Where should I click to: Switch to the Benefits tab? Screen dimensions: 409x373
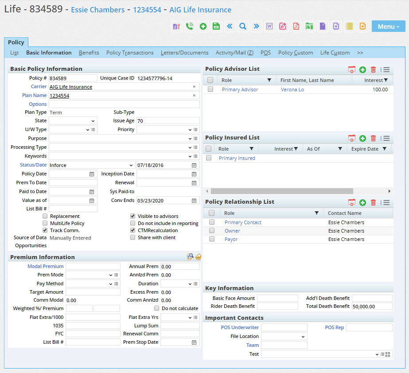coord(89,53)
